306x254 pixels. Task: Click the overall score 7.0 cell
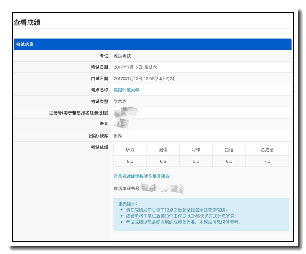point(267,161)
